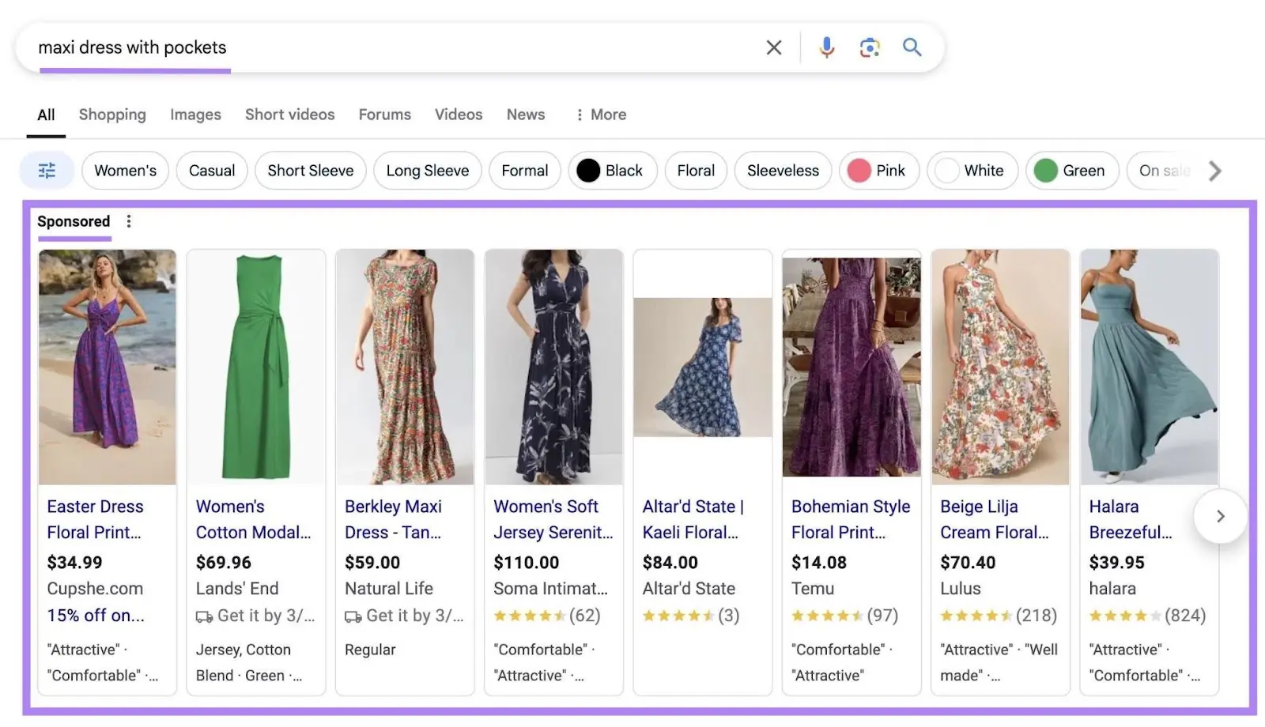Screen dimensions: 1265x727
Task: Open Google Lens image search
Action: click(x=870, y=47)
